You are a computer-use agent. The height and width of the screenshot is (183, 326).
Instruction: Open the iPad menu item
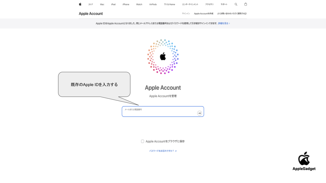click(113, 4)
